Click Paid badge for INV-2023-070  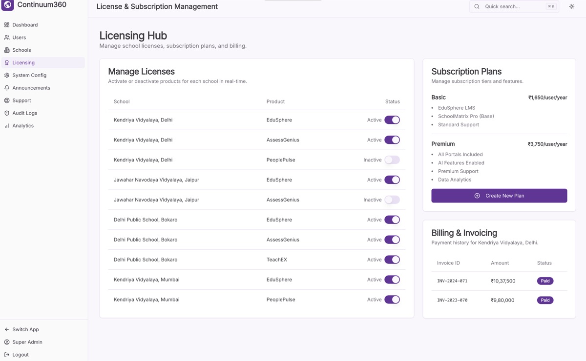(545, 301)
